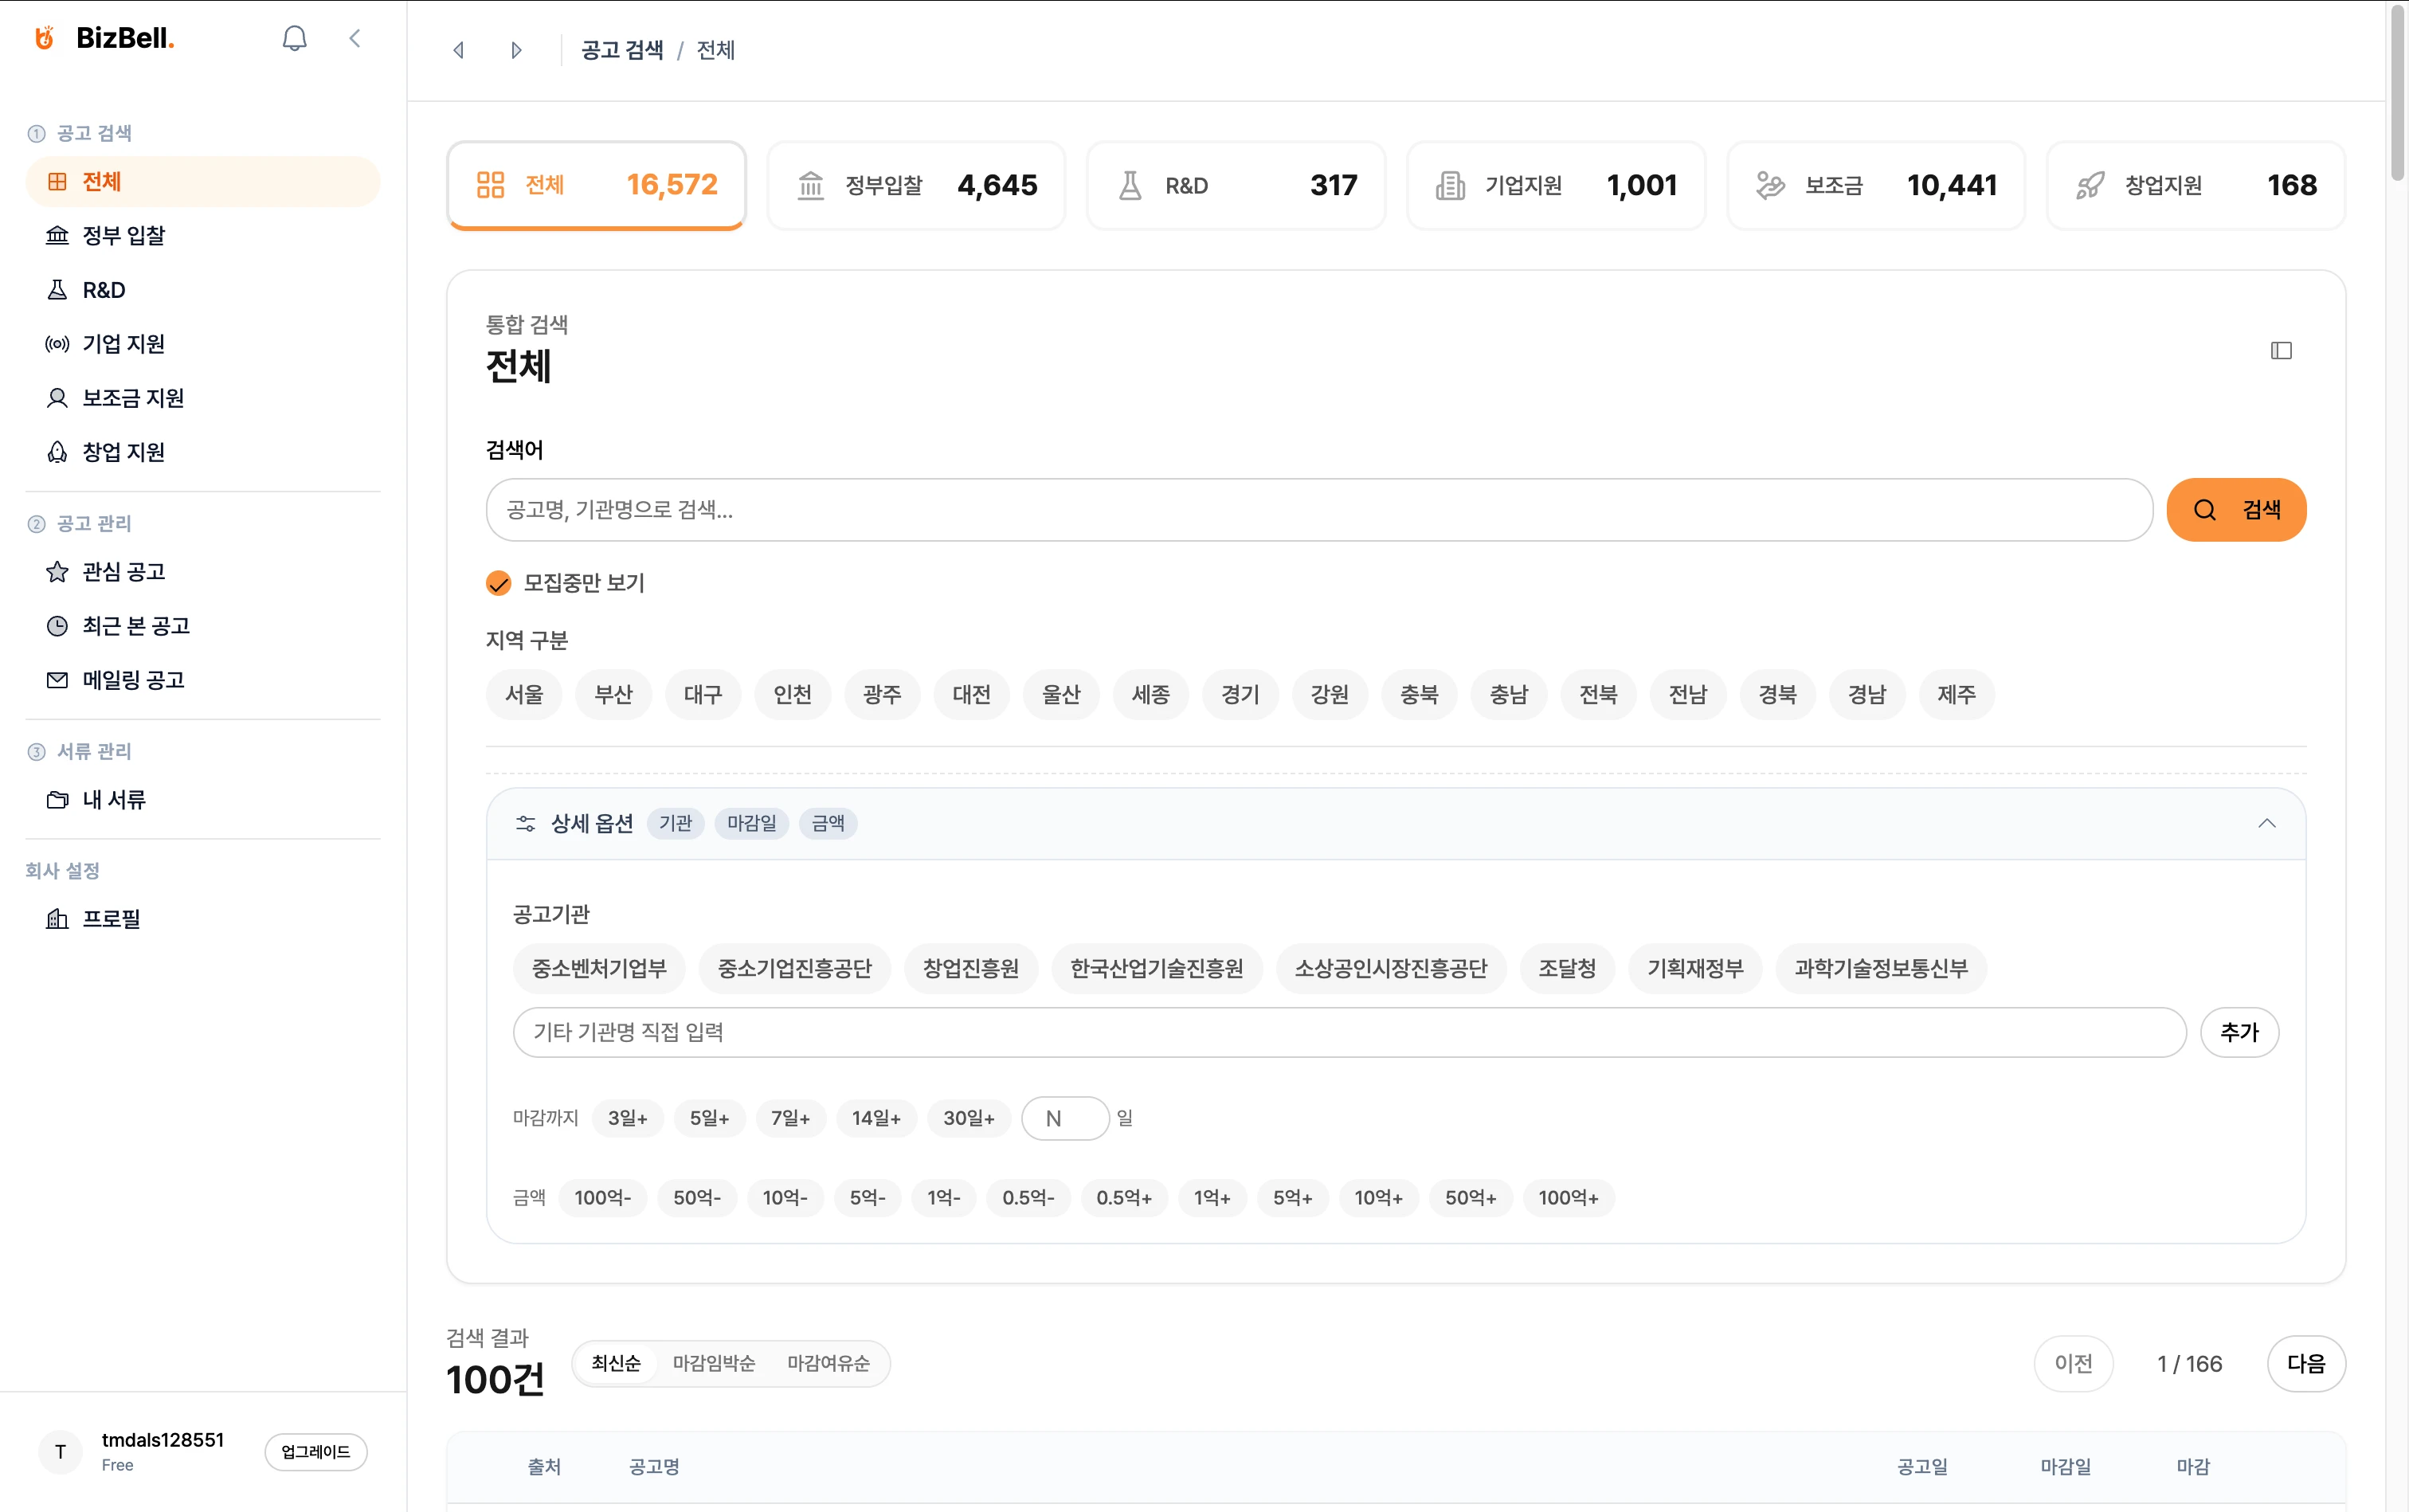Image resolution: width=2409 pixels, height=1512 pixels.
Task: Click the forward navigation triangle
Action: (x=516, y=50)
